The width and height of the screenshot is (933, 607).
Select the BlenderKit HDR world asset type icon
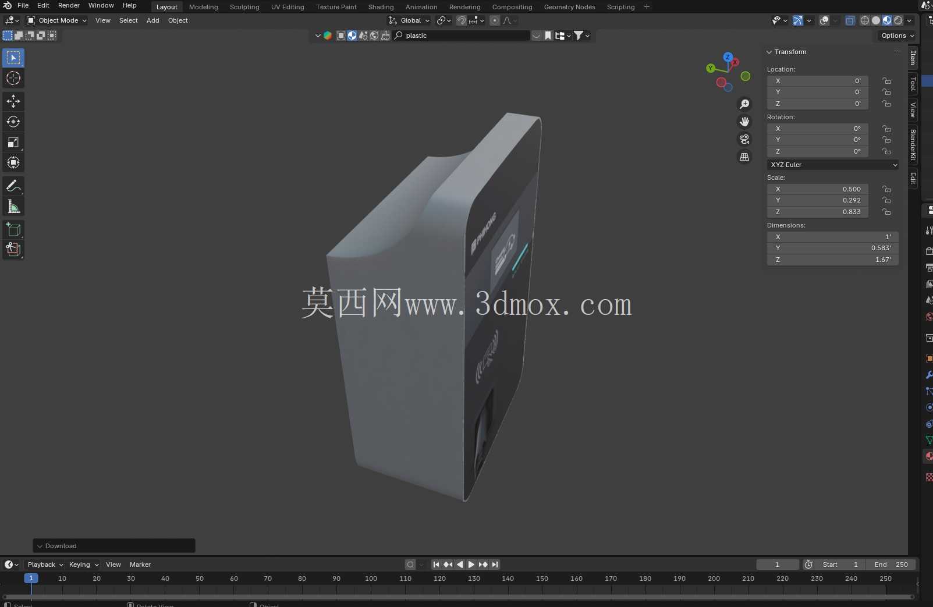click(x=374, y=36)
